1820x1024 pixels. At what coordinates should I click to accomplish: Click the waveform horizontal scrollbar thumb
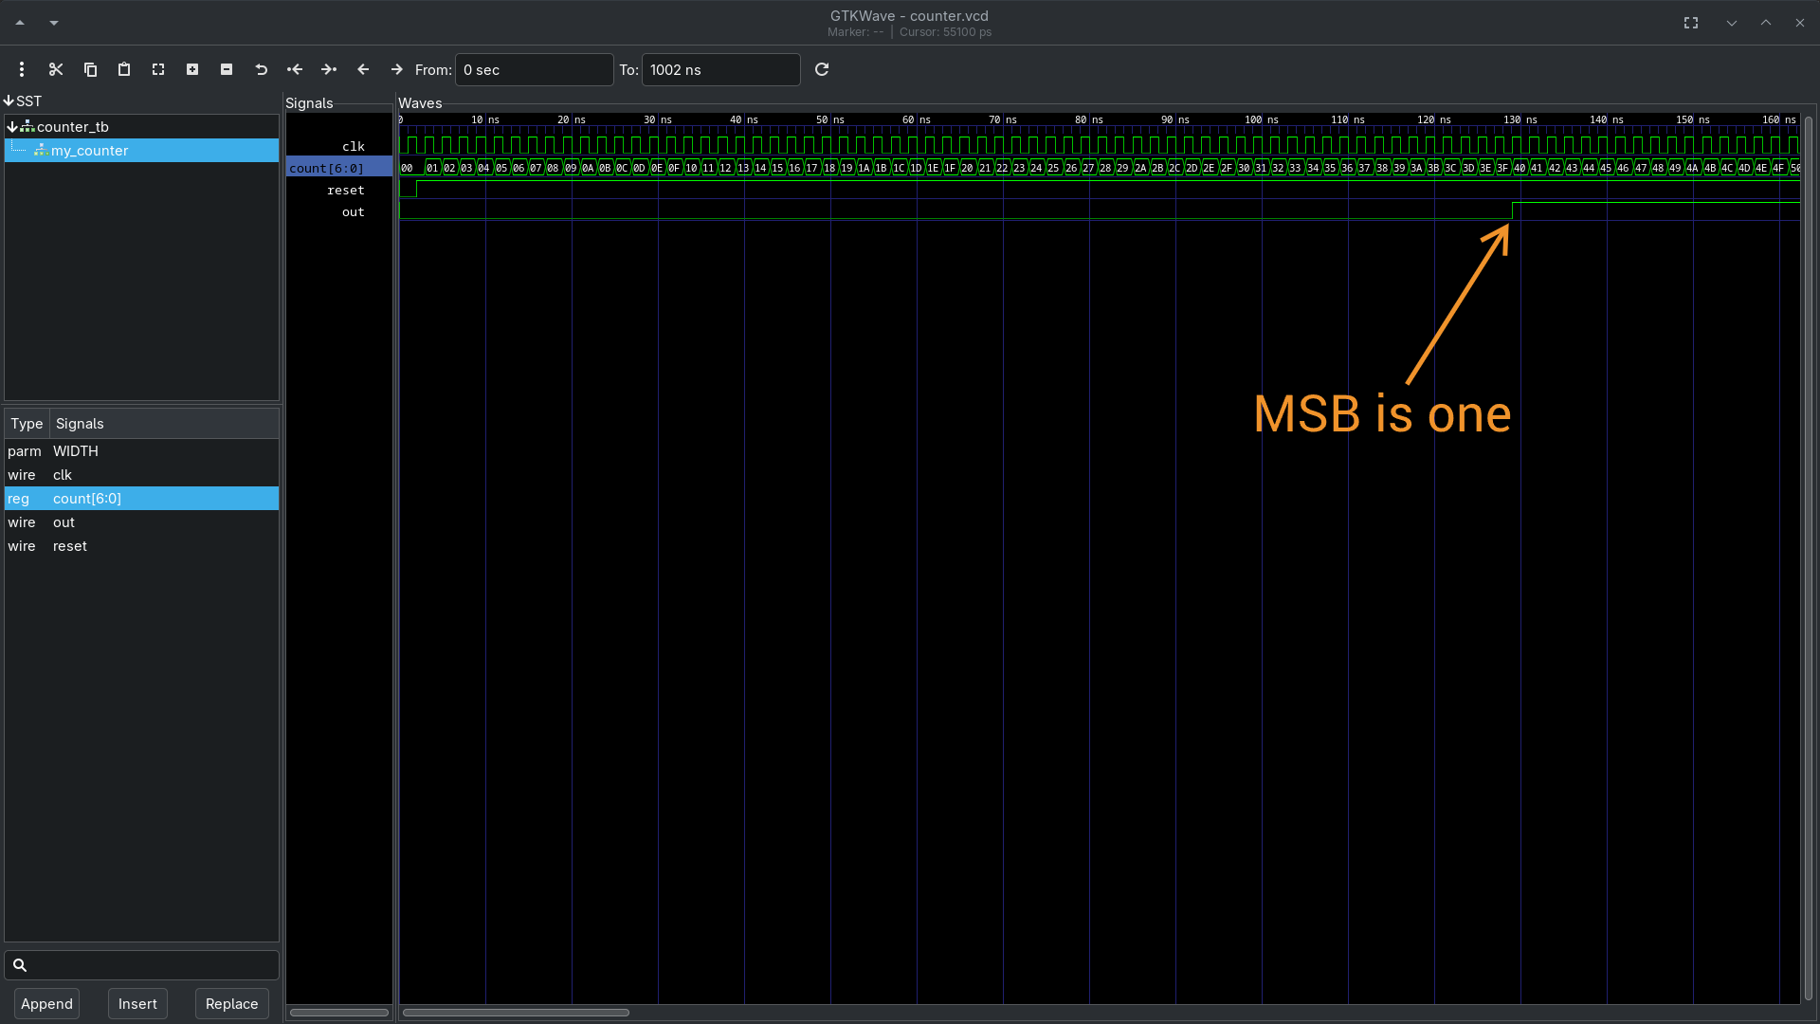[x=516, y=1013]
